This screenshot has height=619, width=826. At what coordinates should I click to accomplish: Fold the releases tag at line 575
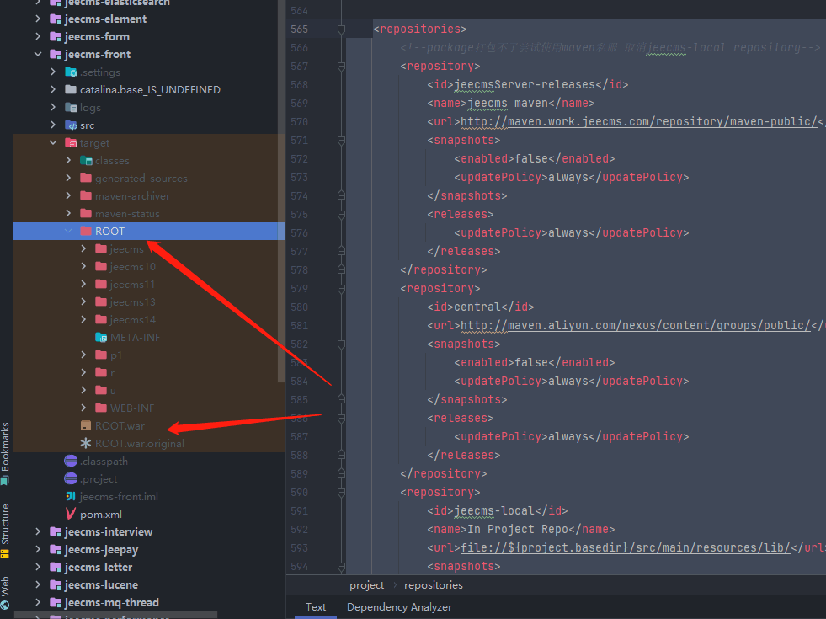[341, 215]
